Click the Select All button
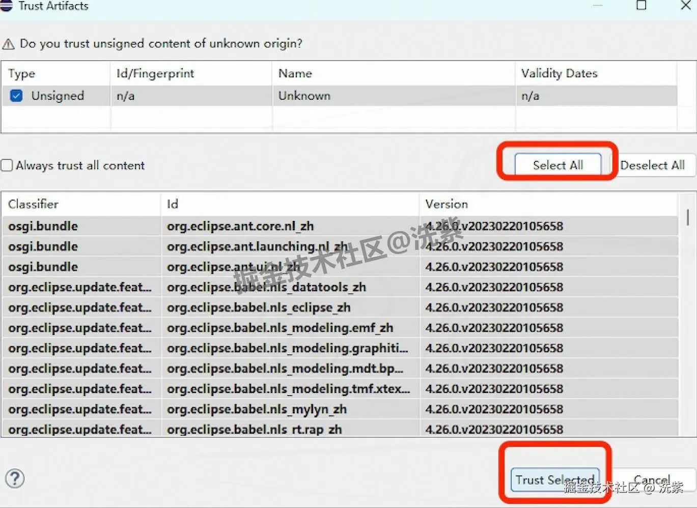697x508 pixels. [557, 165]
